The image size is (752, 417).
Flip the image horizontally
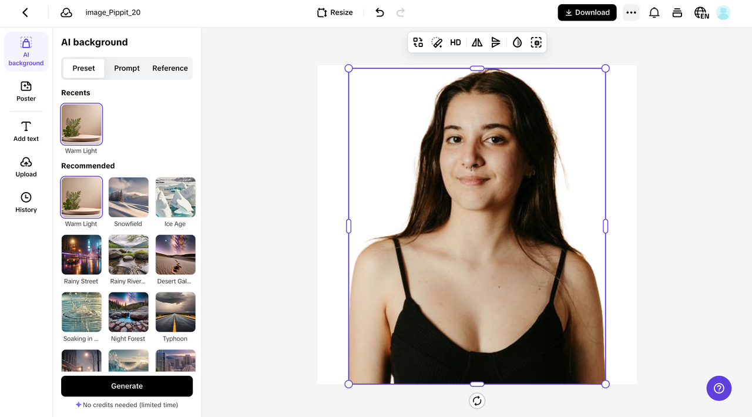[x=476, y=42]
